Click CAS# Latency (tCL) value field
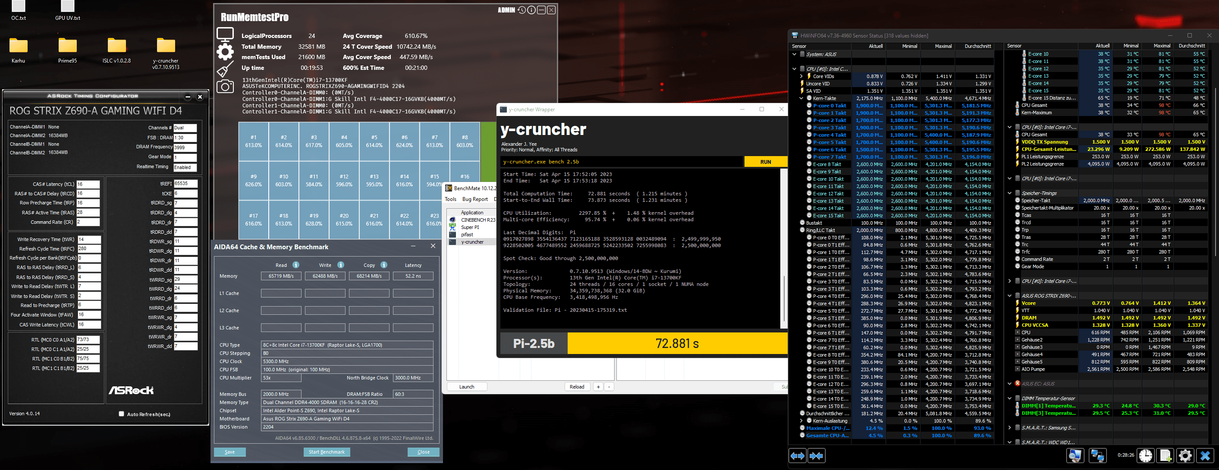Image resolution: width=1219 pixels, height=470 pixels. 88,184
